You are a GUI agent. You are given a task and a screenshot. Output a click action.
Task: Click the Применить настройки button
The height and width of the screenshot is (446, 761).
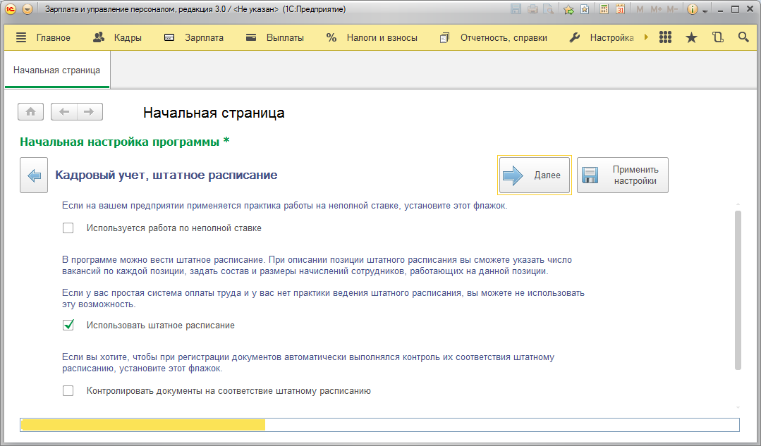pyautogui.click(x=623, y=175)
